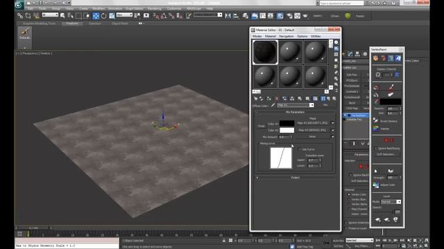Click the Mix Amount None map button
The image size is (444, 249).
(x=313, y=137)
